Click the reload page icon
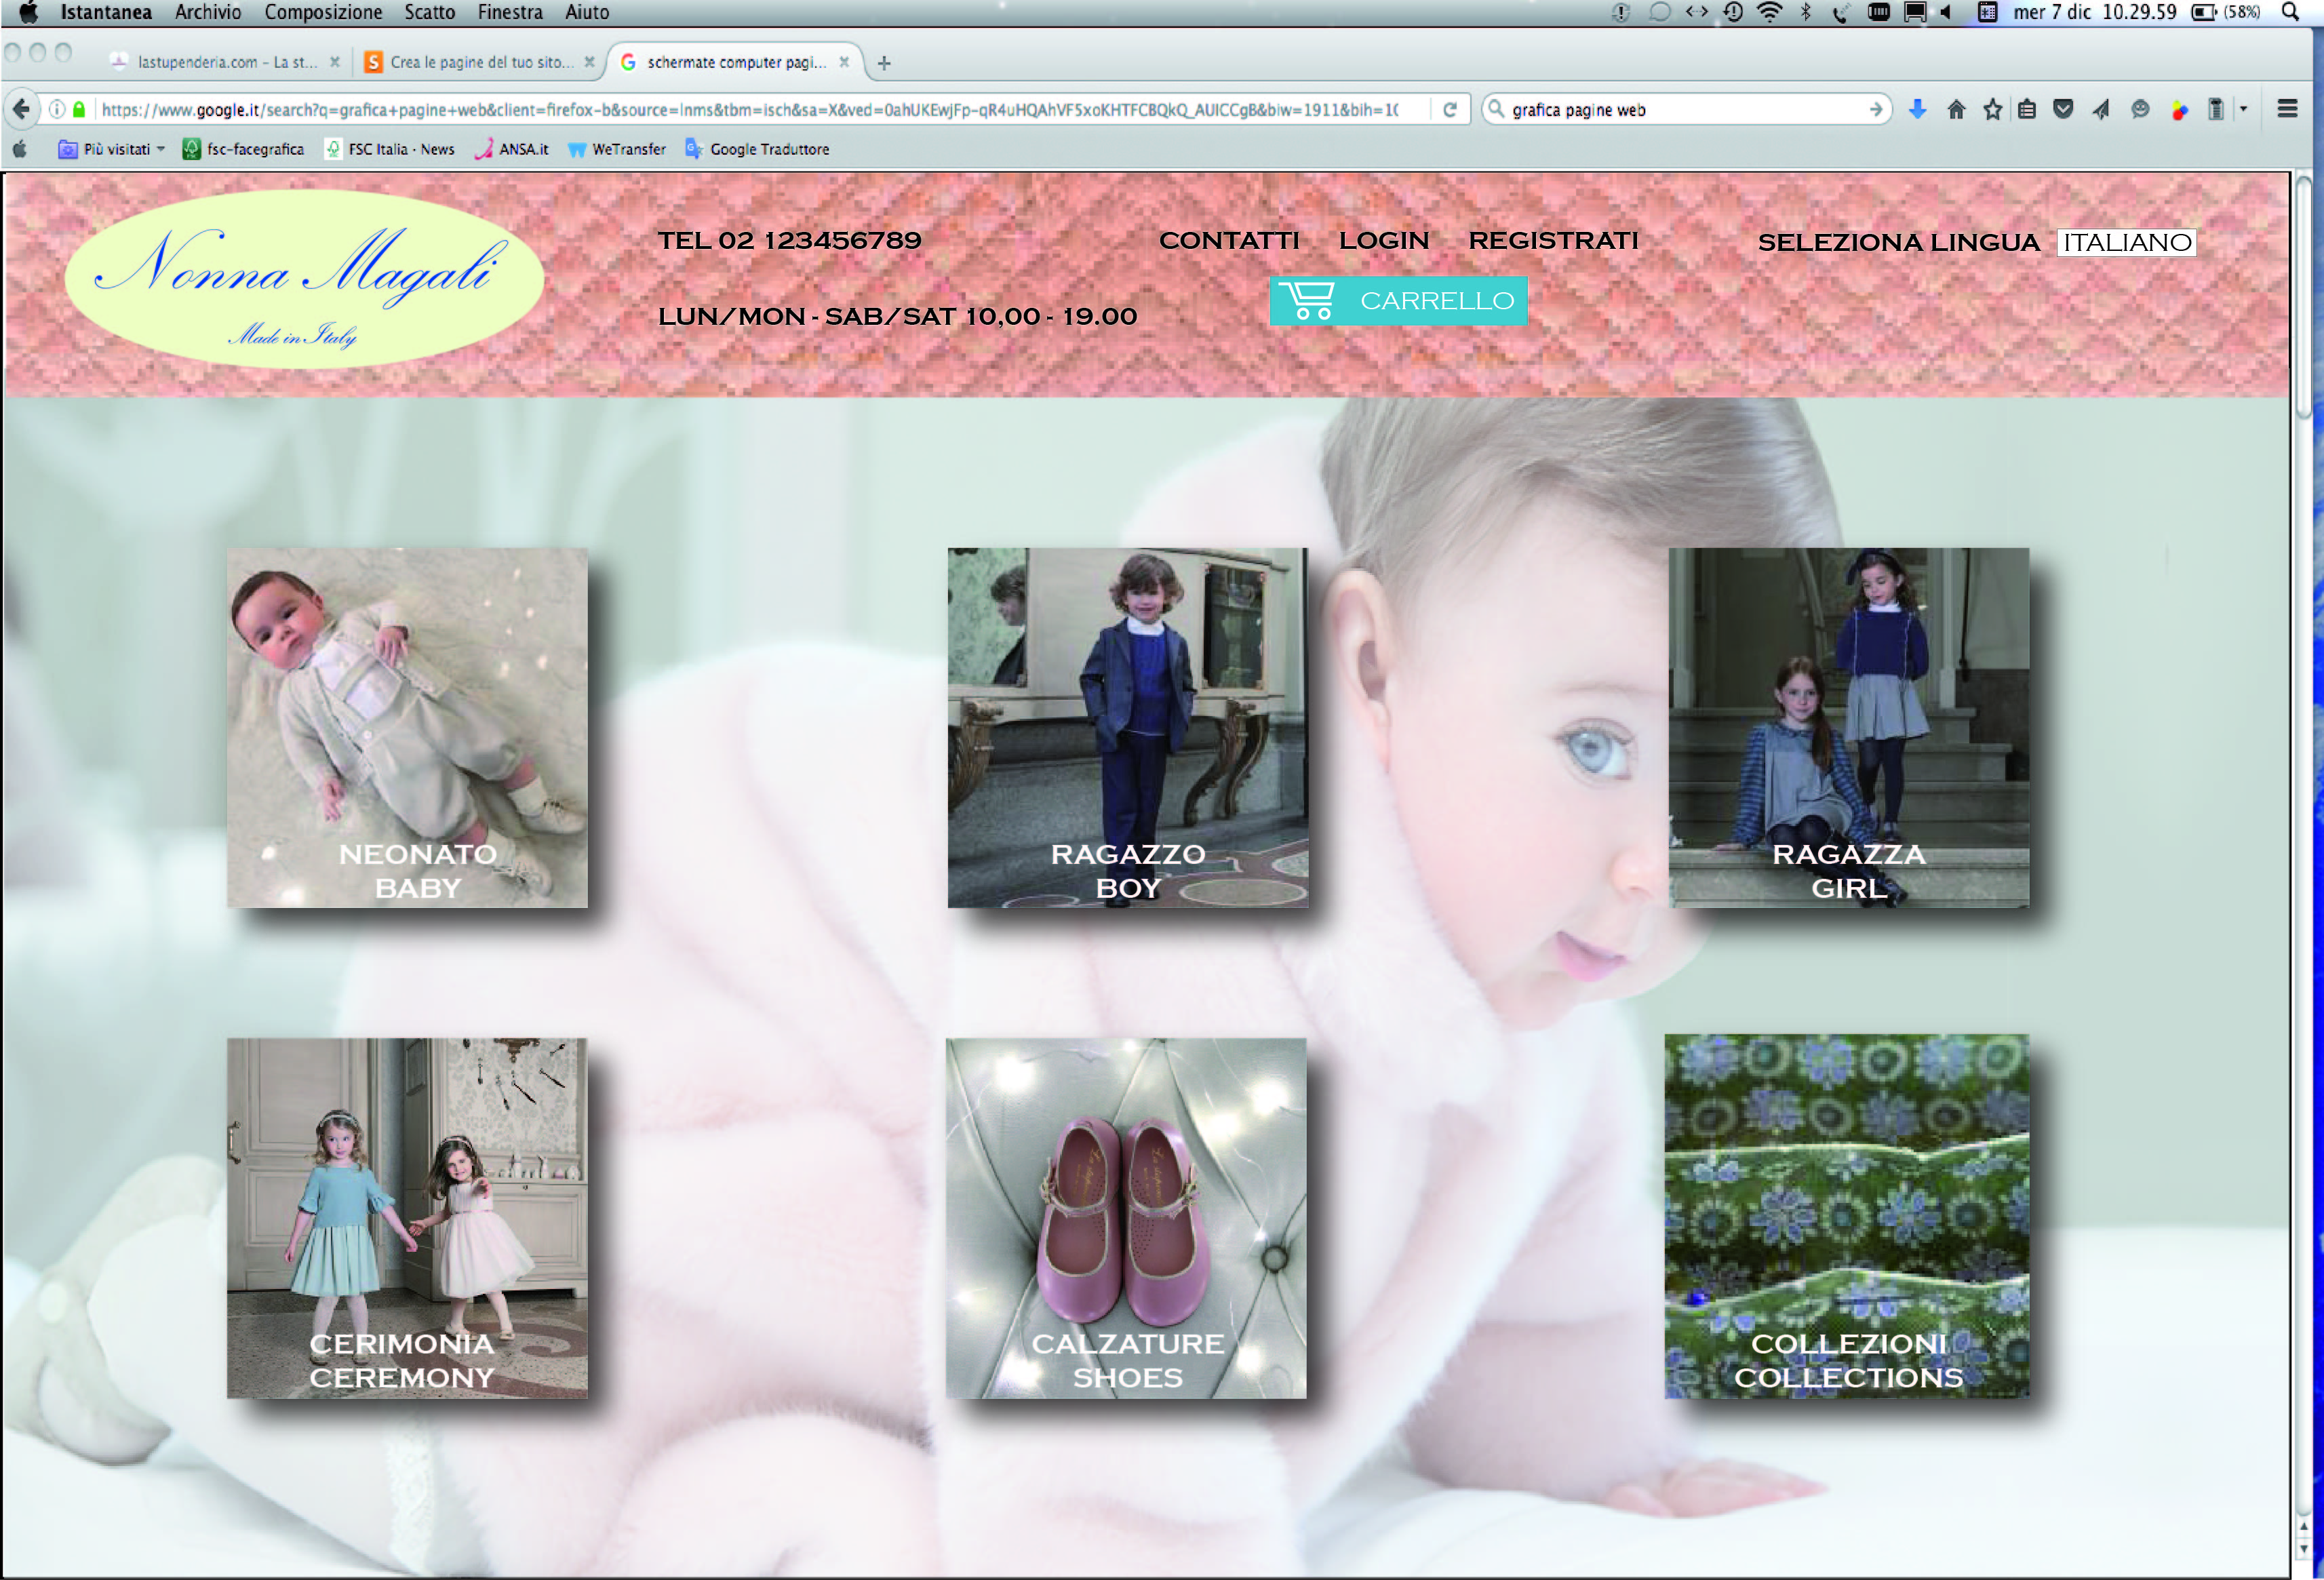Viewport: 2324px width, 1580px height. tap(1449, 109)
